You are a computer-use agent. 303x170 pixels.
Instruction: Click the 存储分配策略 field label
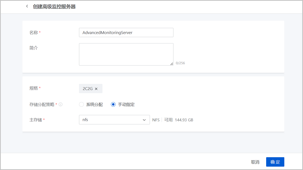(x=42, y=105)
